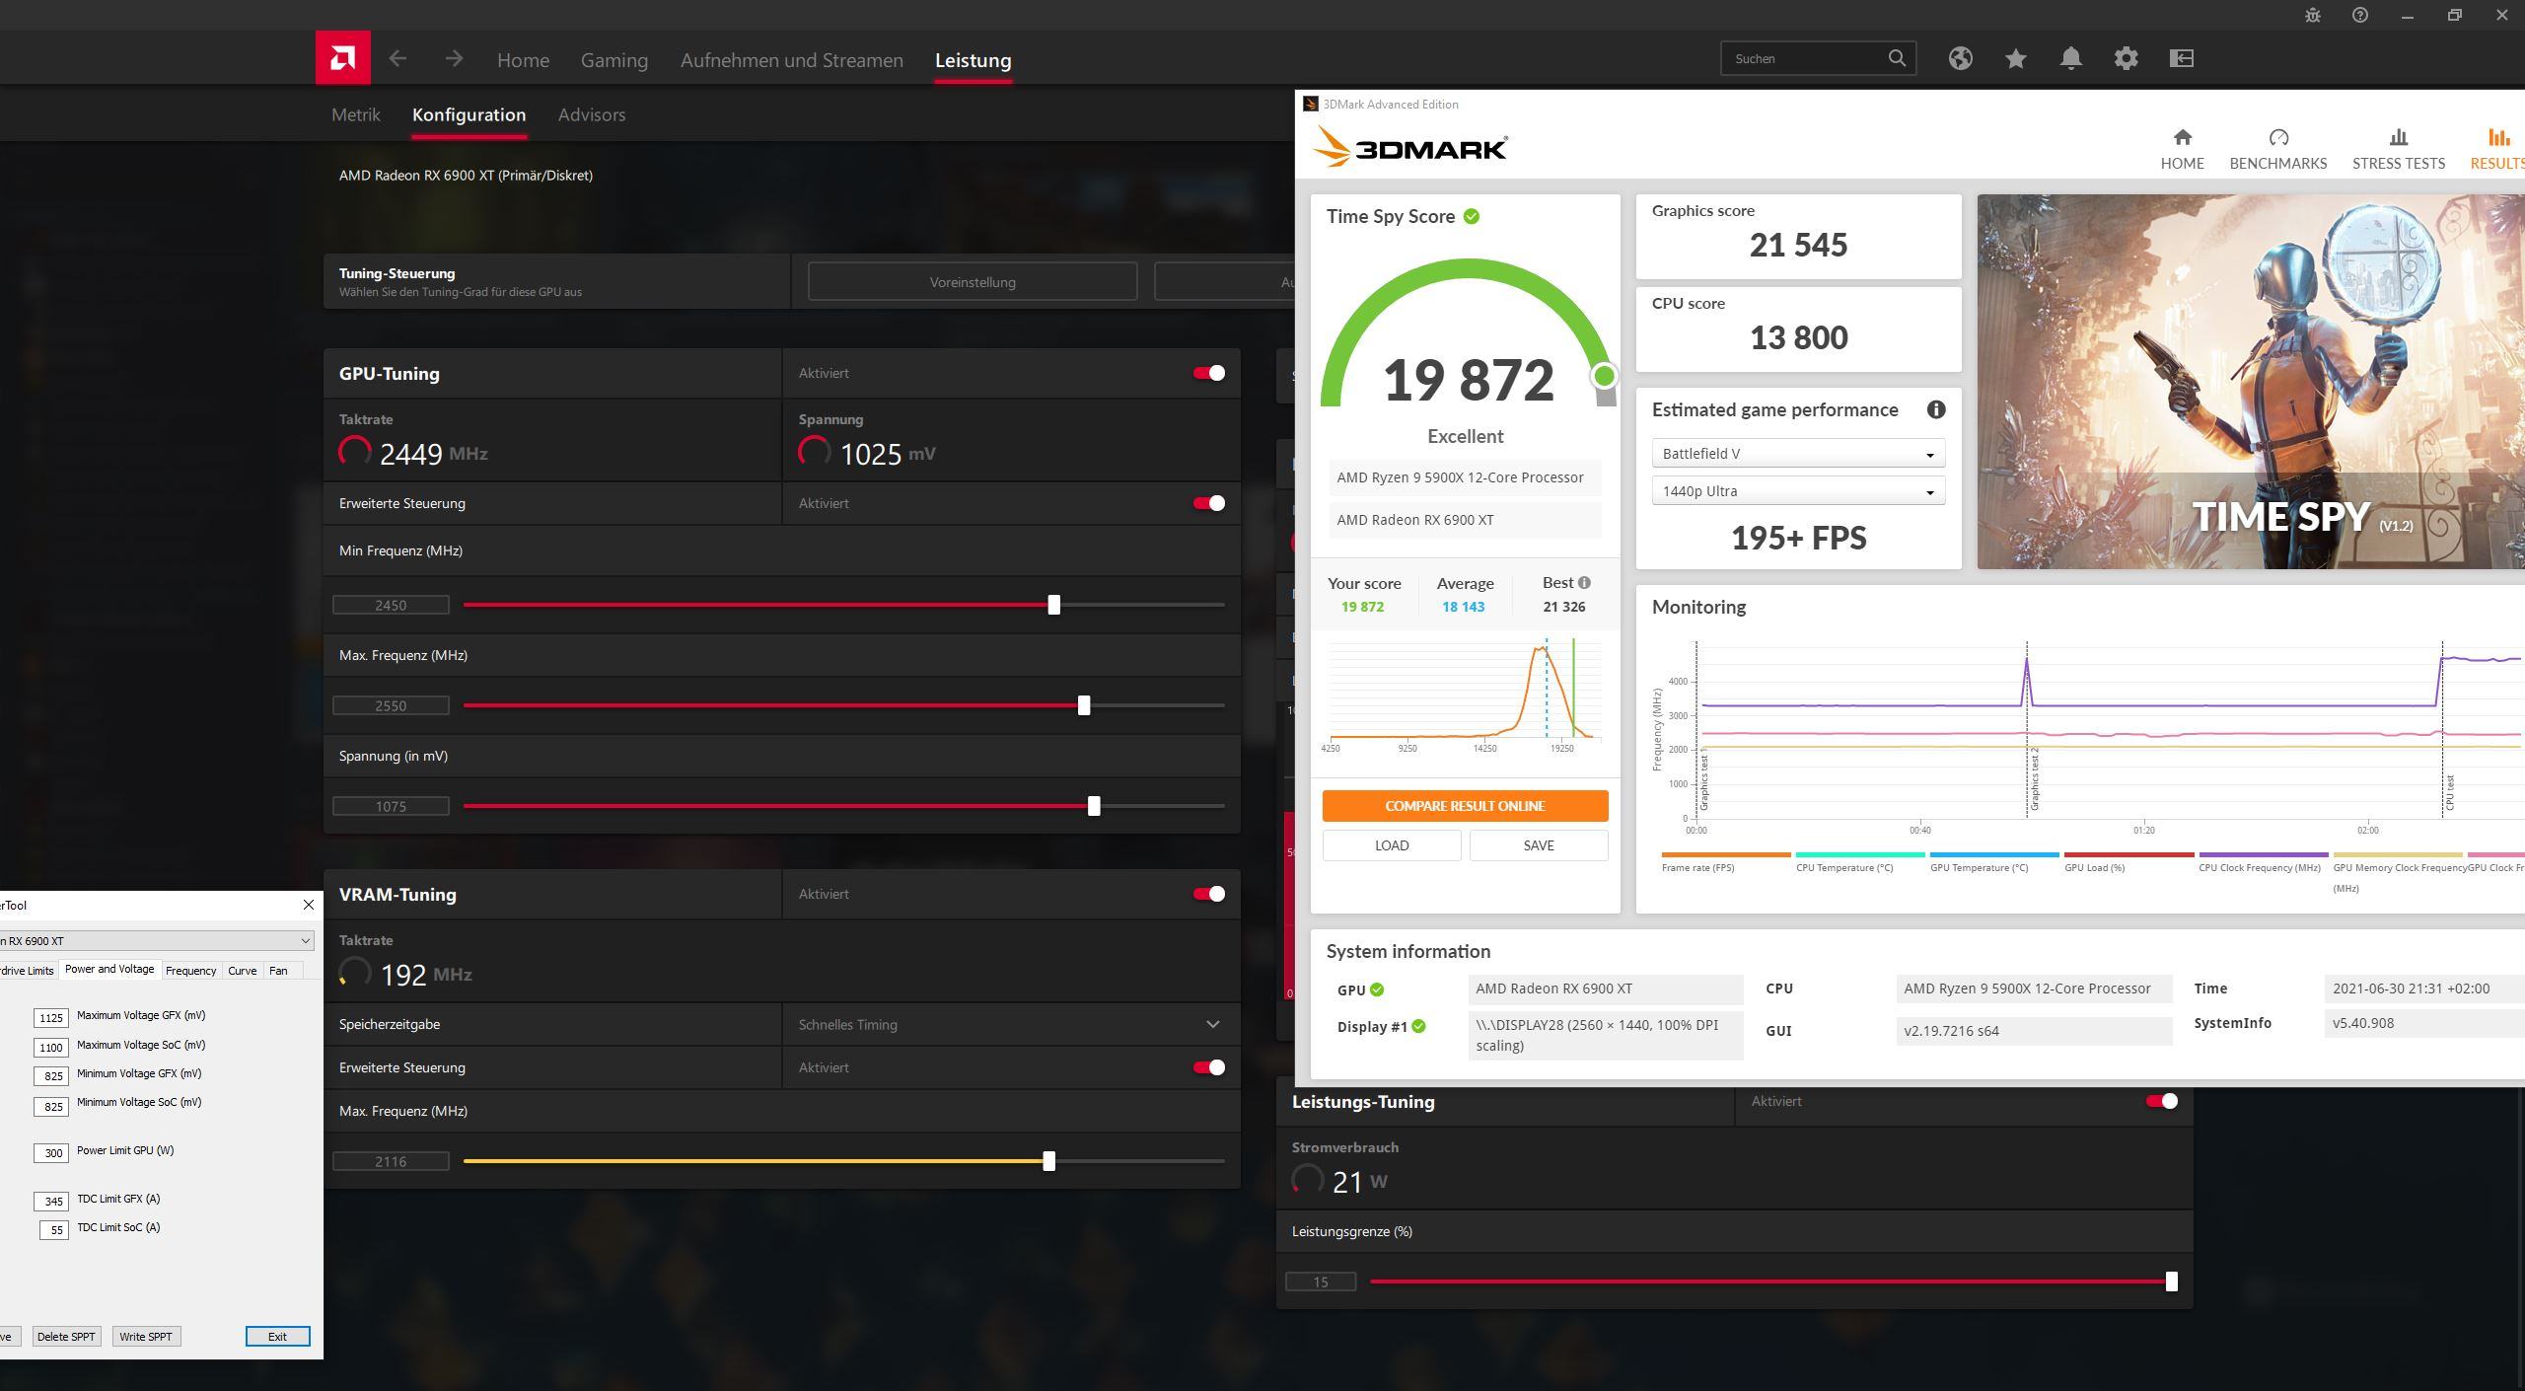The height and width of the screenshot is (1391, 2525).
Task: Toggle GPU Erweiterte Steuerung switch
Action: tap(1209, 503)
